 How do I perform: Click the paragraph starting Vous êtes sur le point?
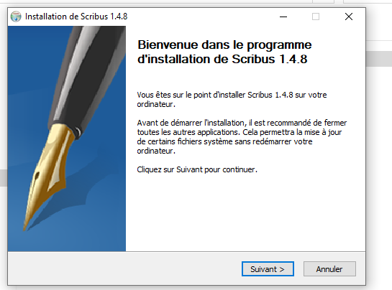(232, 100)
